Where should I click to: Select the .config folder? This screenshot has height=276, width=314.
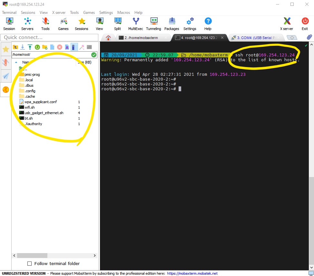point(30,91)
